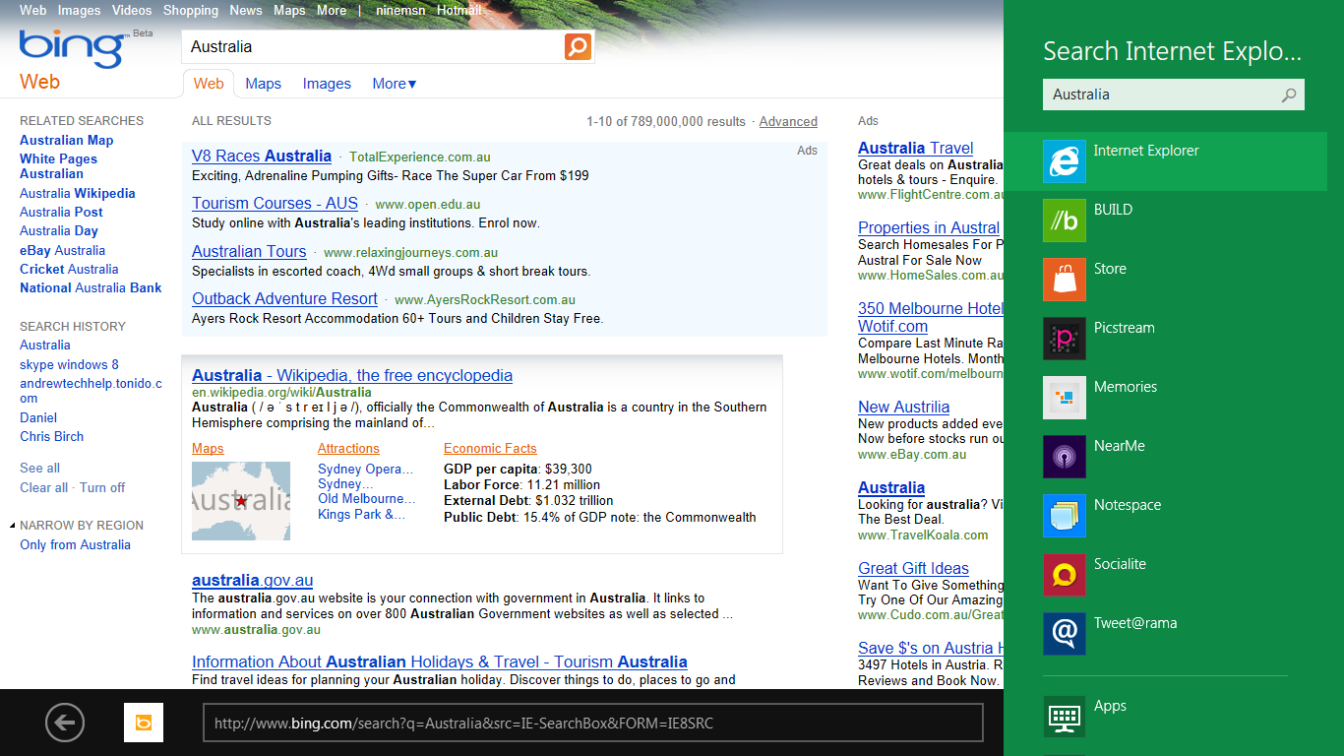
Task: Click Clear all search history
Action: click(x=44, y=487)
